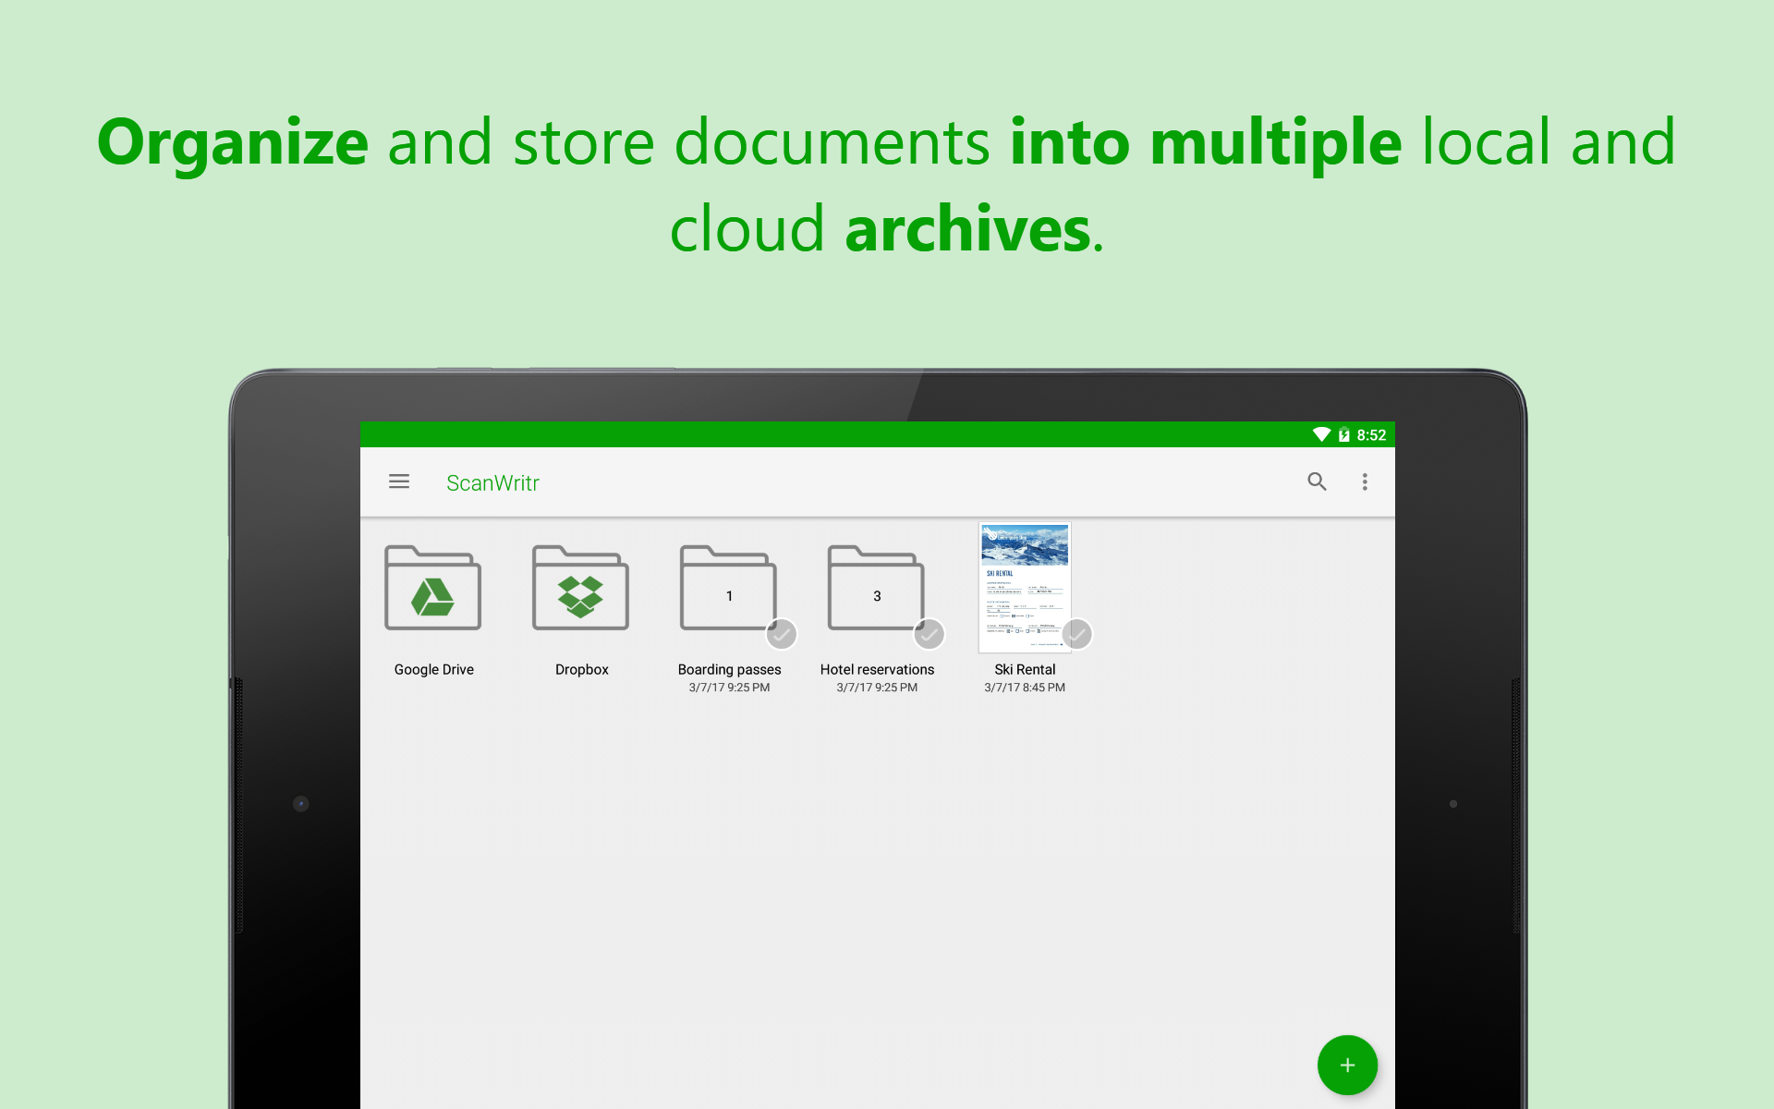Open the Google Drive folder

432,588
